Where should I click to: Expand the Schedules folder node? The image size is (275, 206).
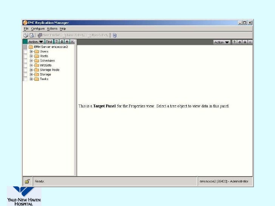coord(31,61)
